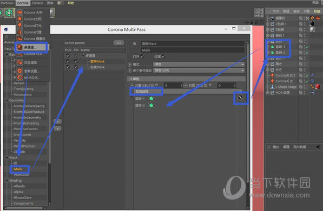Image resolution: width=323 pixels, height=211 pixels.
Task: Click the red material tag on L Shape Stage
Action: 318,86
